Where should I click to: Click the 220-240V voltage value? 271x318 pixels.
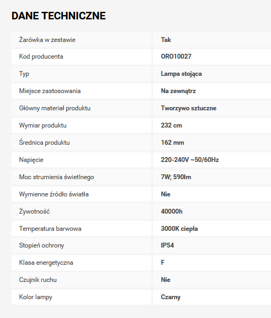tap(190, 160)
